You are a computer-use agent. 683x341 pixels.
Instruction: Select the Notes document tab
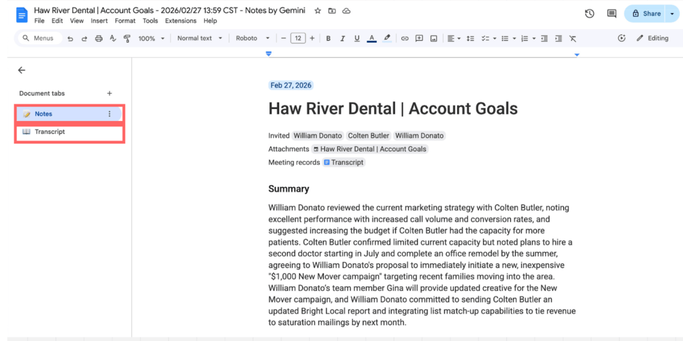pos(69,114)
